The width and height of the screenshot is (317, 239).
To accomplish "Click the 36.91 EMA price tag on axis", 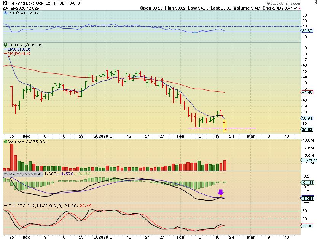I will point(307,118).
